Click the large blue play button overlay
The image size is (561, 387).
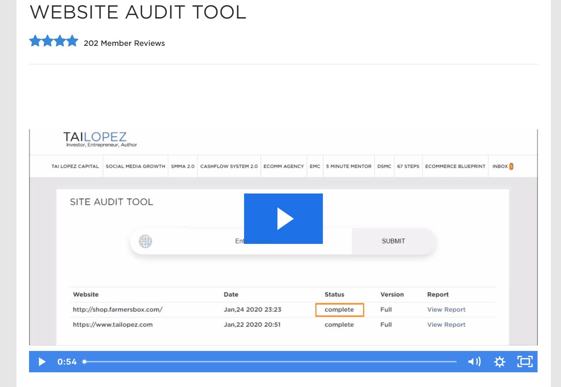tap(283, 219)
